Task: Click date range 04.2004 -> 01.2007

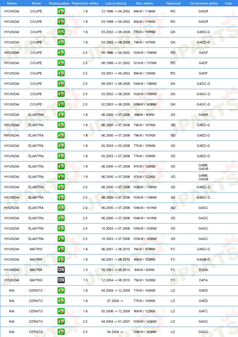Action: pyautogui.click(x=116, y=321)
